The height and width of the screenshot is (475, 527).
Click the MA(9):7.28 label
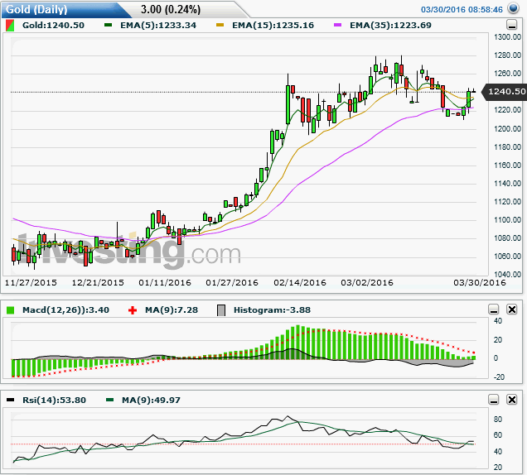click(171, 309)
